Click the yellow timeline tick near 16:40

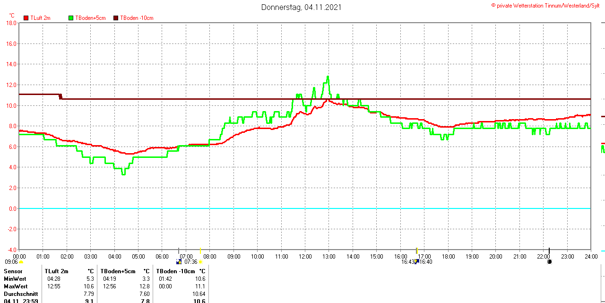[x=416, y=251]
